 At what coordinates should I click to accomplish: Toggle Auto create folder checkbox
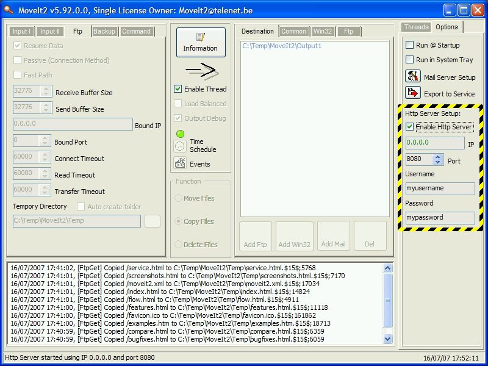(x=81, y=206)
